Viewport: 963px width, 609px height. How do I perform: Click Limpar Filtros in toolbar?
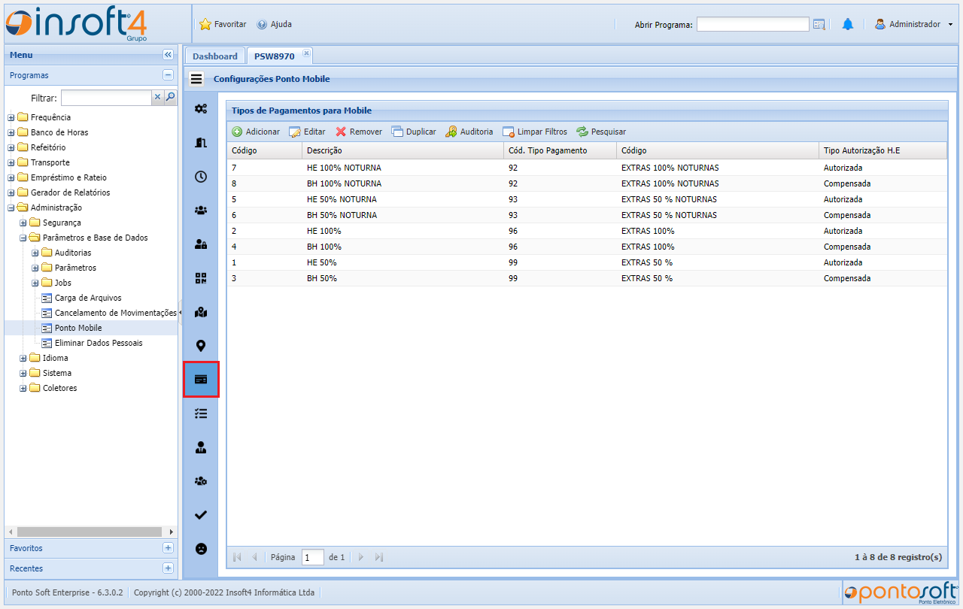click(535, 132)
